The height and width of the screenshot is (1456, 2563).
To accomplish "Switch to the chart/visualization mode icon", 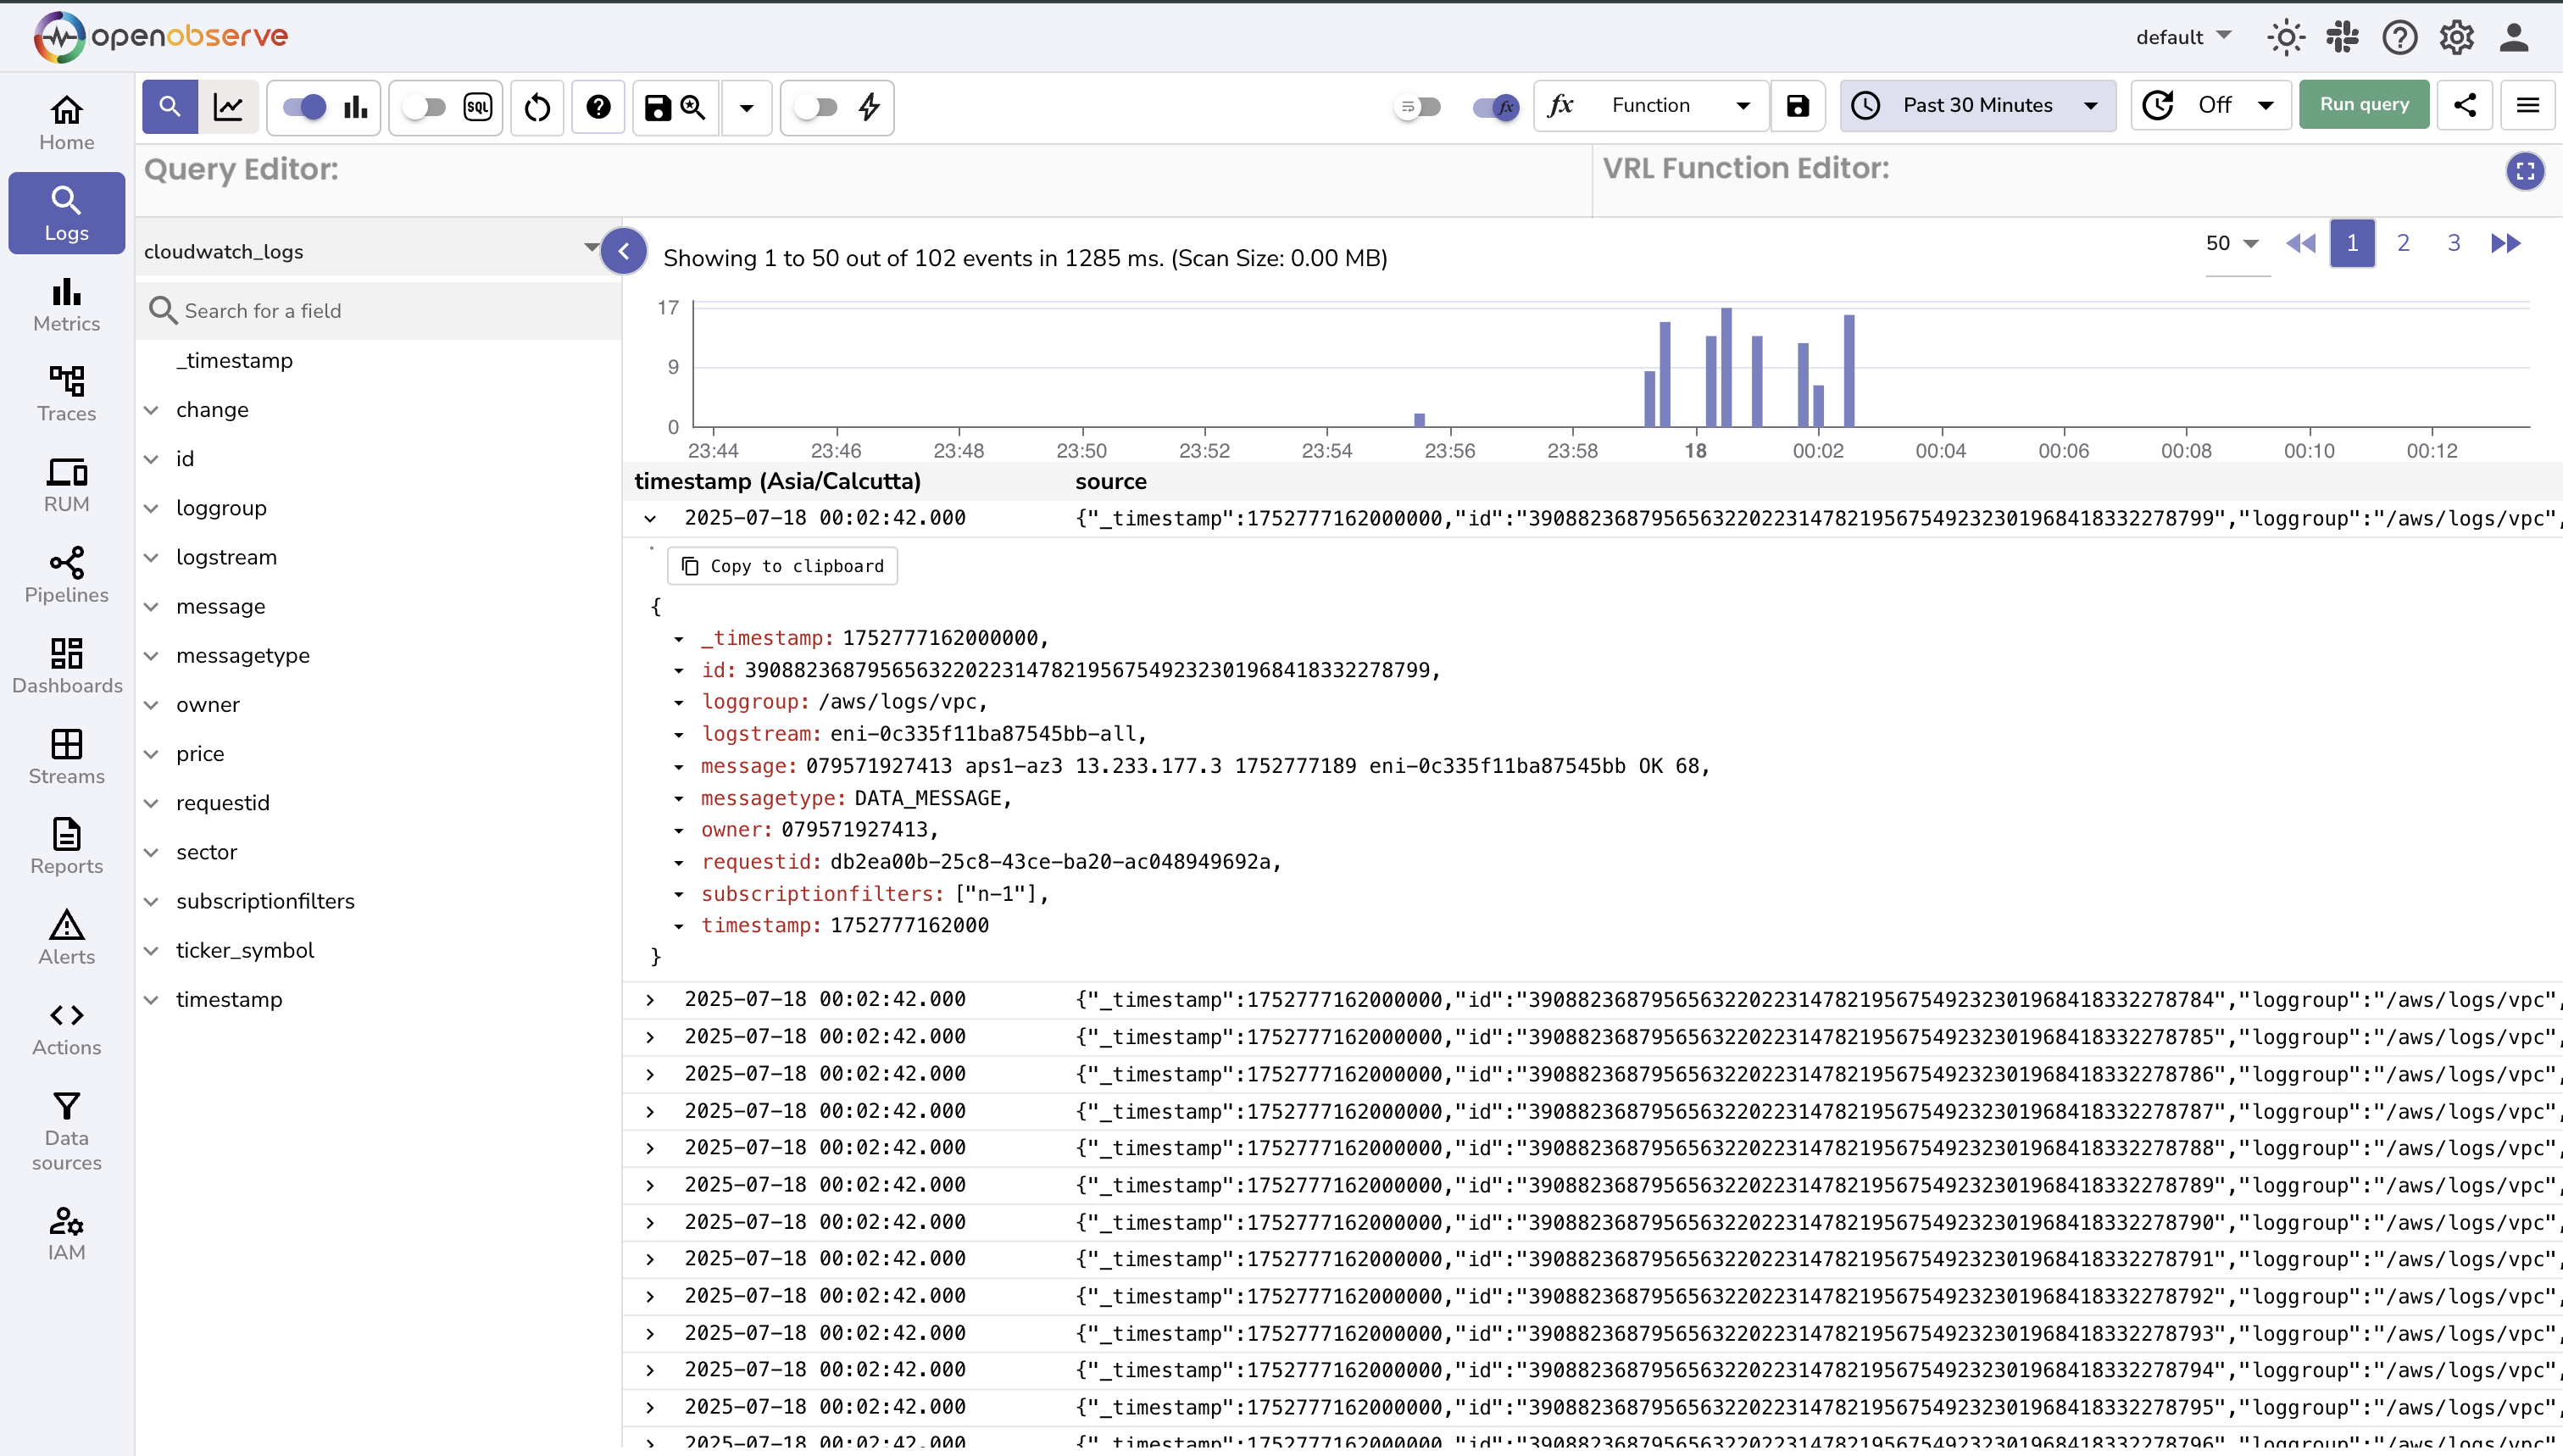I will [x=229, y=107].
